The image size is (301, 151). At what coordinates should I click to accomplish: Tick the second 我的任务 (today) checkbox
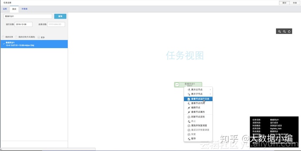tap(16, 37)
